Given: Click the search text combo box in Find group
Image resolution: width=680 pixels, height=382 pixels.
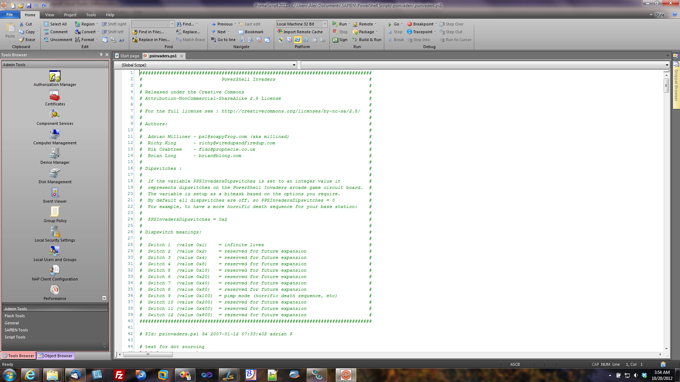Looking at the screenshot, I should coord(153,24).
